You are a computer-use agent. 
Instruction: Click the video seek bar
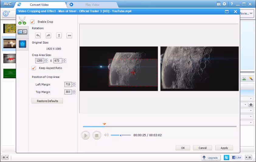(160, 127)
